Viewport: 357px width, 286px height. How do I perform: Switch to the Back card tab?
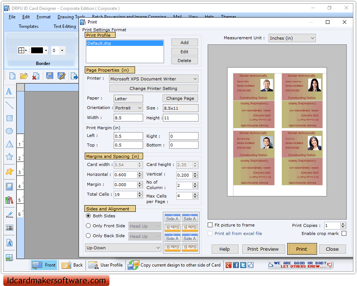point(72,265)
